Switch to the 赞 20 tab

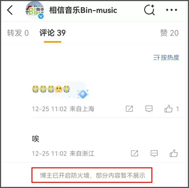point(169,33)
